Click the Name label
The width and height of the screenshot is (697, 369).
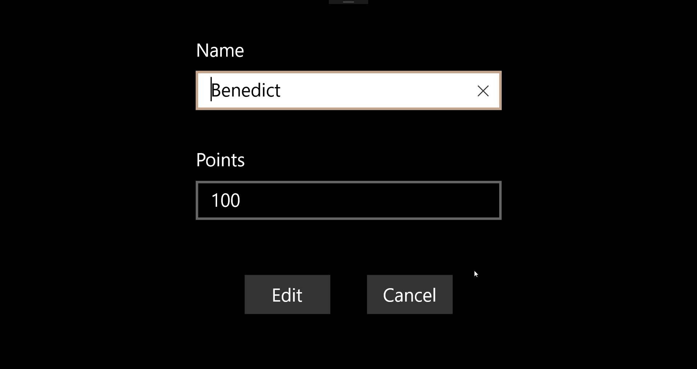tap(220, 50)
